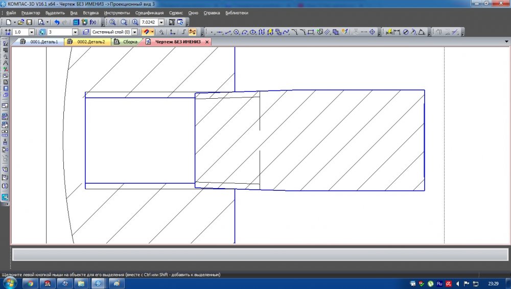Viewport: 511px width, 289px height.
Task: Open an existing file with folder icon
Action: [21, 23]
